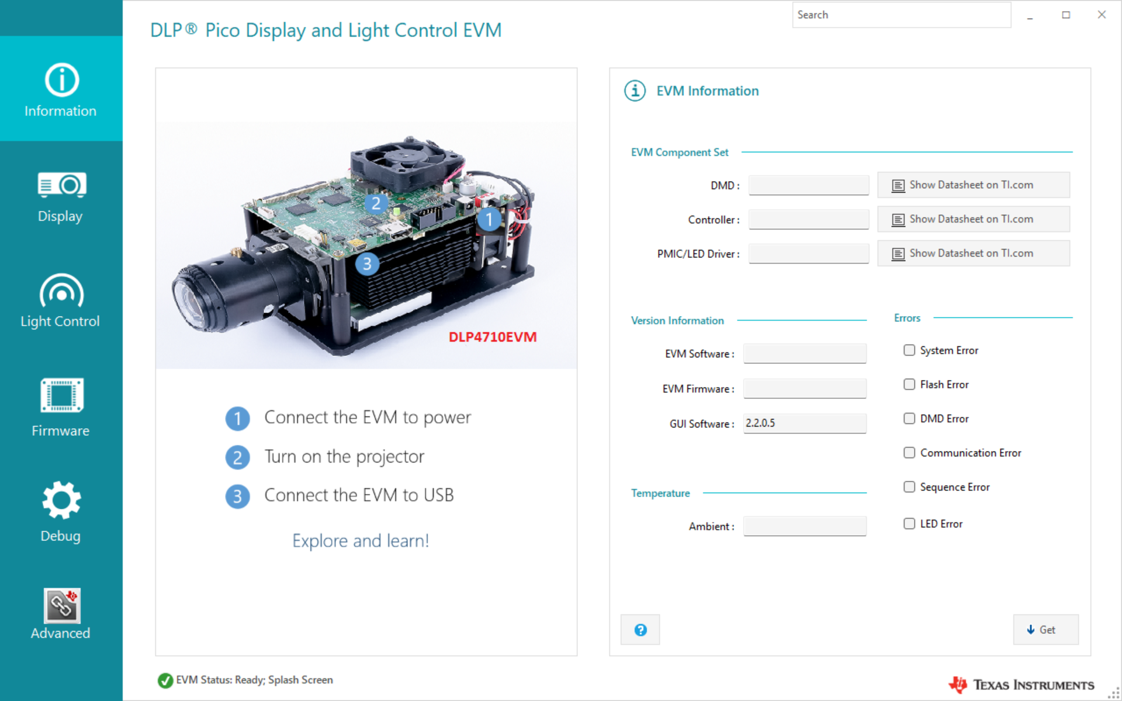Click the green EVM Status check icon

(x=165, y=680)
